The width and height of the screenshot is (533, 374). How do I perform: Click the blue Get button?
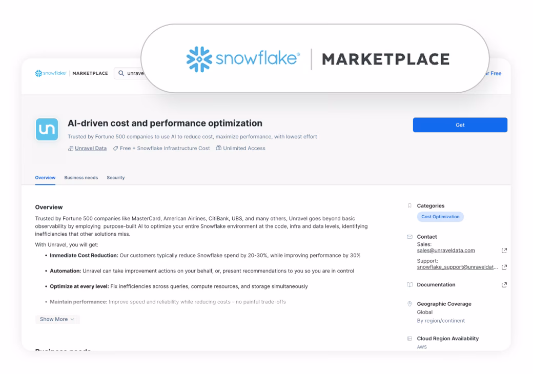click(x=460, y=125)
